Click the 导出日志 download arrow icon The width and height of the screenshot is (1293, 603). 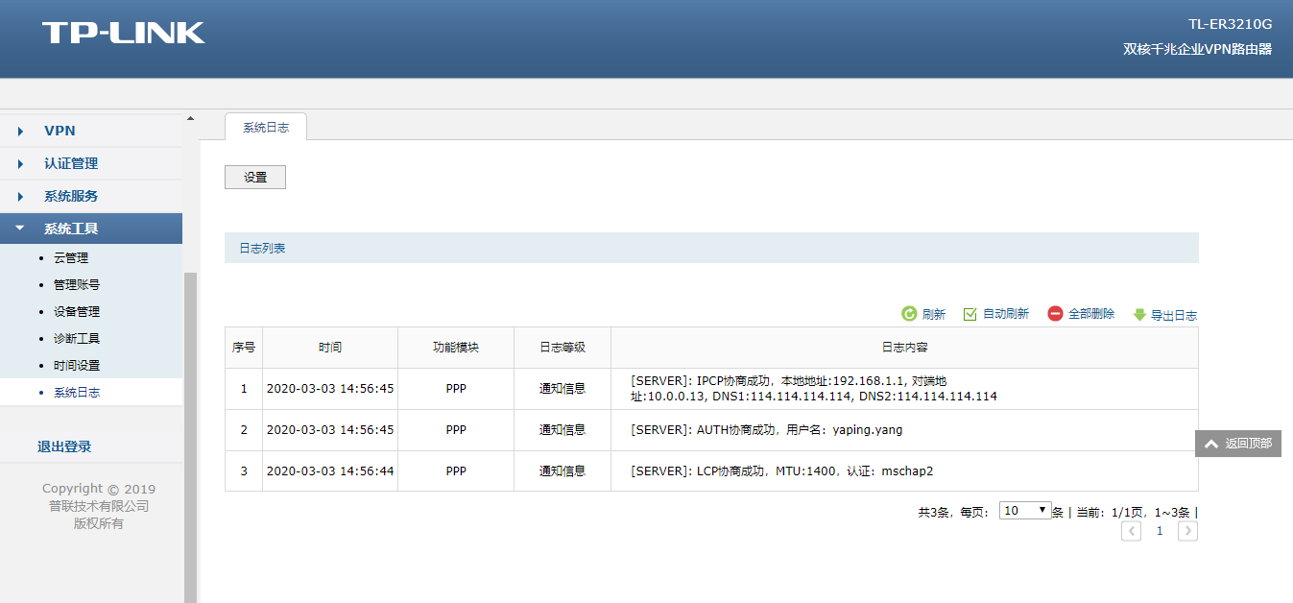(x=1139, y=314)
